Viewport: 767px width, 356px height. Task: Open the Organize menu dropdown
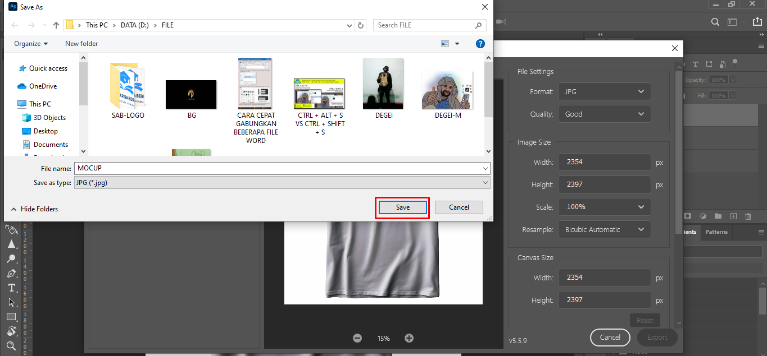click(x=31, y=43)
